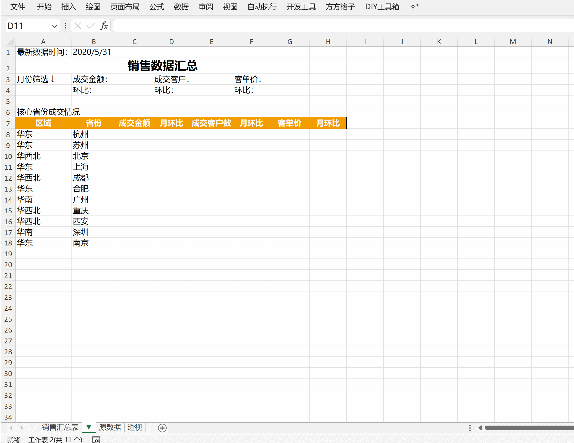Click the three-dot handle beside Name Box
574x443 pixels.
(66, 26)
